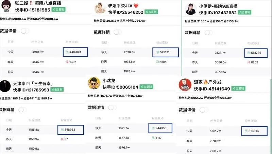Toggle 数据详情 switch for 张二嫂

25,31
